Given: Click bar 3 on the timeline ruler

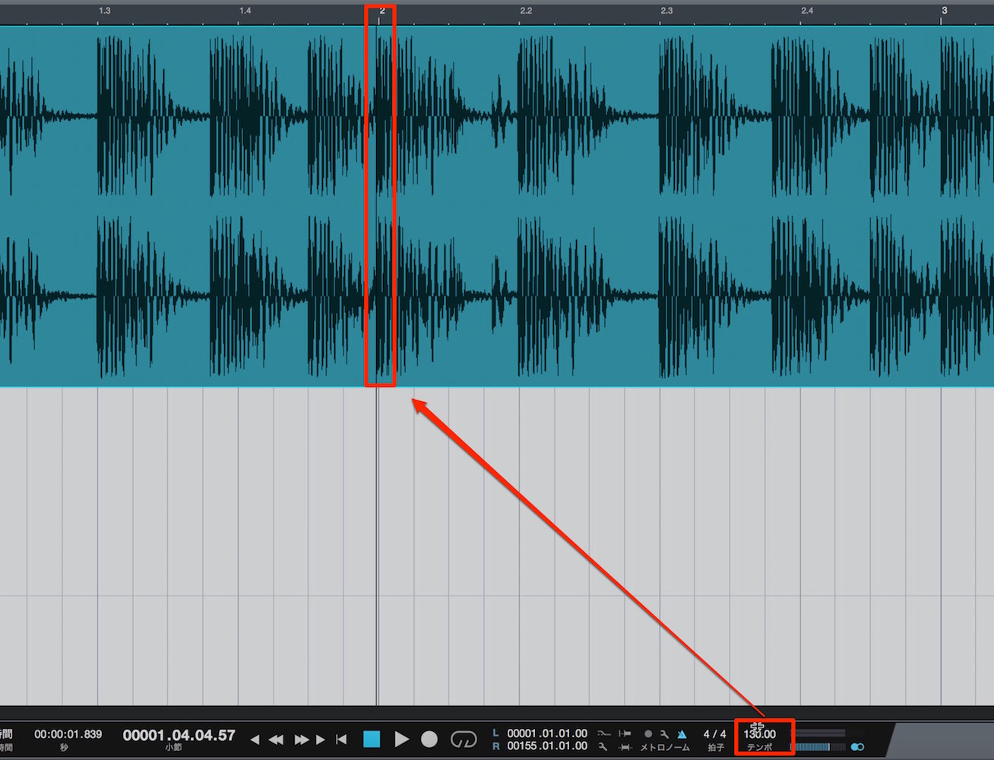Looking at the screenshot, I should click(945, 11).
